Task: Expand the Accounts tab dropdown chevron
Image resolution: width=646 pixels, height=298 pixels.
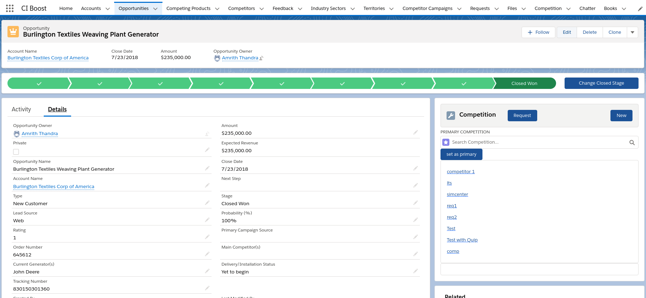Action: tap(108, 9)
